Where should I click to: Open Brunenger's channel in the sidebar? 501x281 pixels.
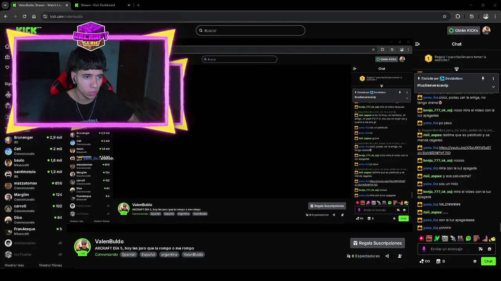[34, 140]
